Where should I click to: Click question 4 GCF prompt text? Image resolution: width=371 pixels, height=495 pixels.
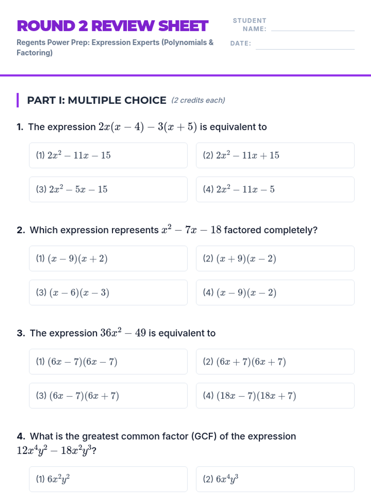[x=156, y=443]
